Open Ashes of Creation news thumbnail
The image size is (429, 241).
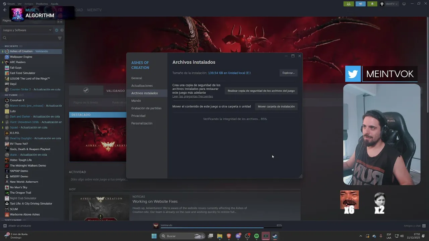(101, 207)
